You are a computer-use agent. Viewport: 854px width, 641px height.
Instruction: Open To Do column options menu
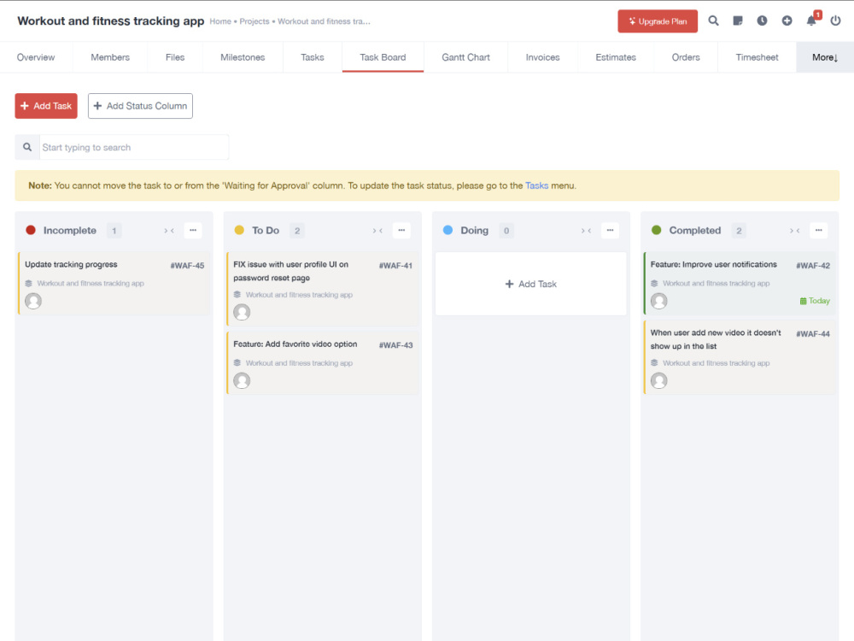coord(401,231)
